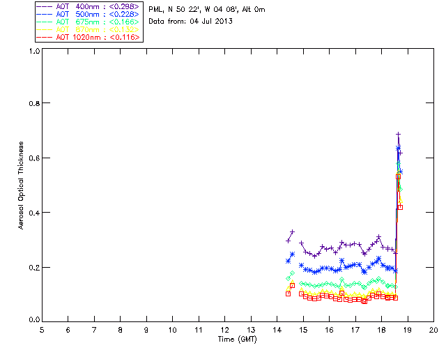
Task: Click the 0.4 y-axis tick label
Action: (34, 213)
